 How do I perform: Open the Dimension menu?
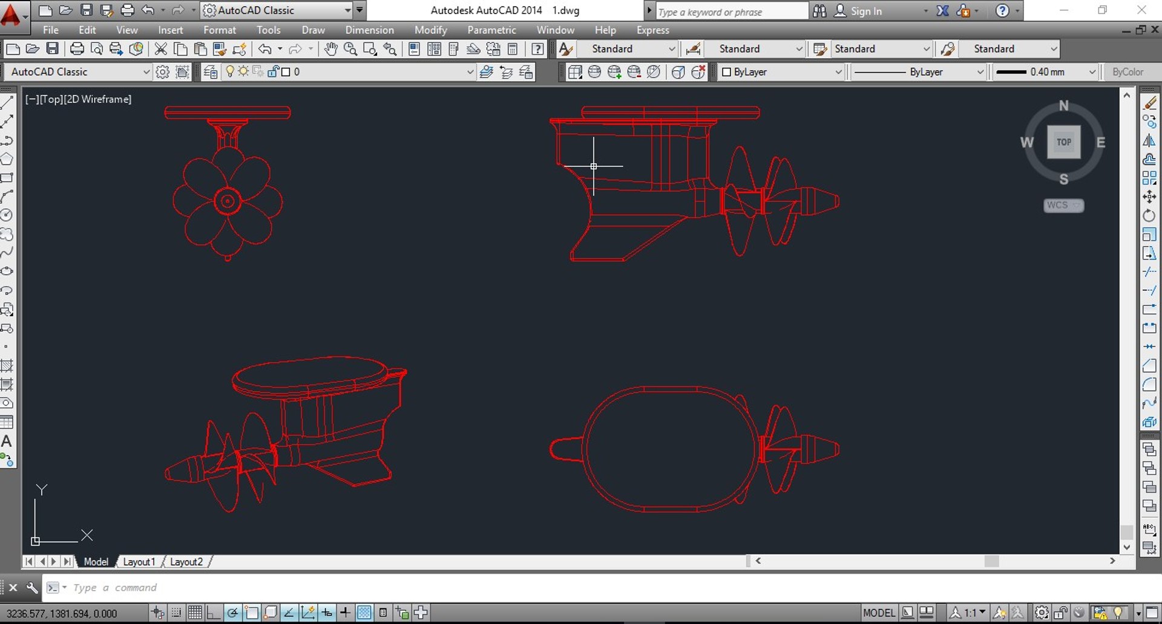pos(369,30)
